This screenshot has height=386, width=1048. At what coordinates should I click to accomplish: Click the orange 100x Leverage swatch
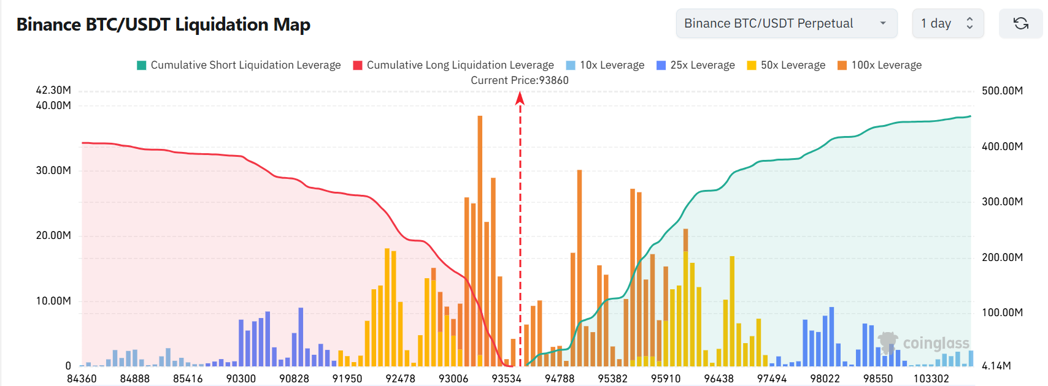coord(842,65)
